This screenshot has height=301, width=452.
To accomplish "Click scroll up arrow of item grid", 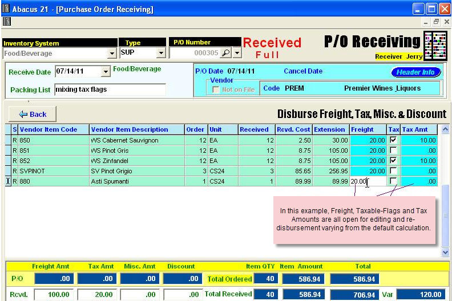I will tap(445, 129).
